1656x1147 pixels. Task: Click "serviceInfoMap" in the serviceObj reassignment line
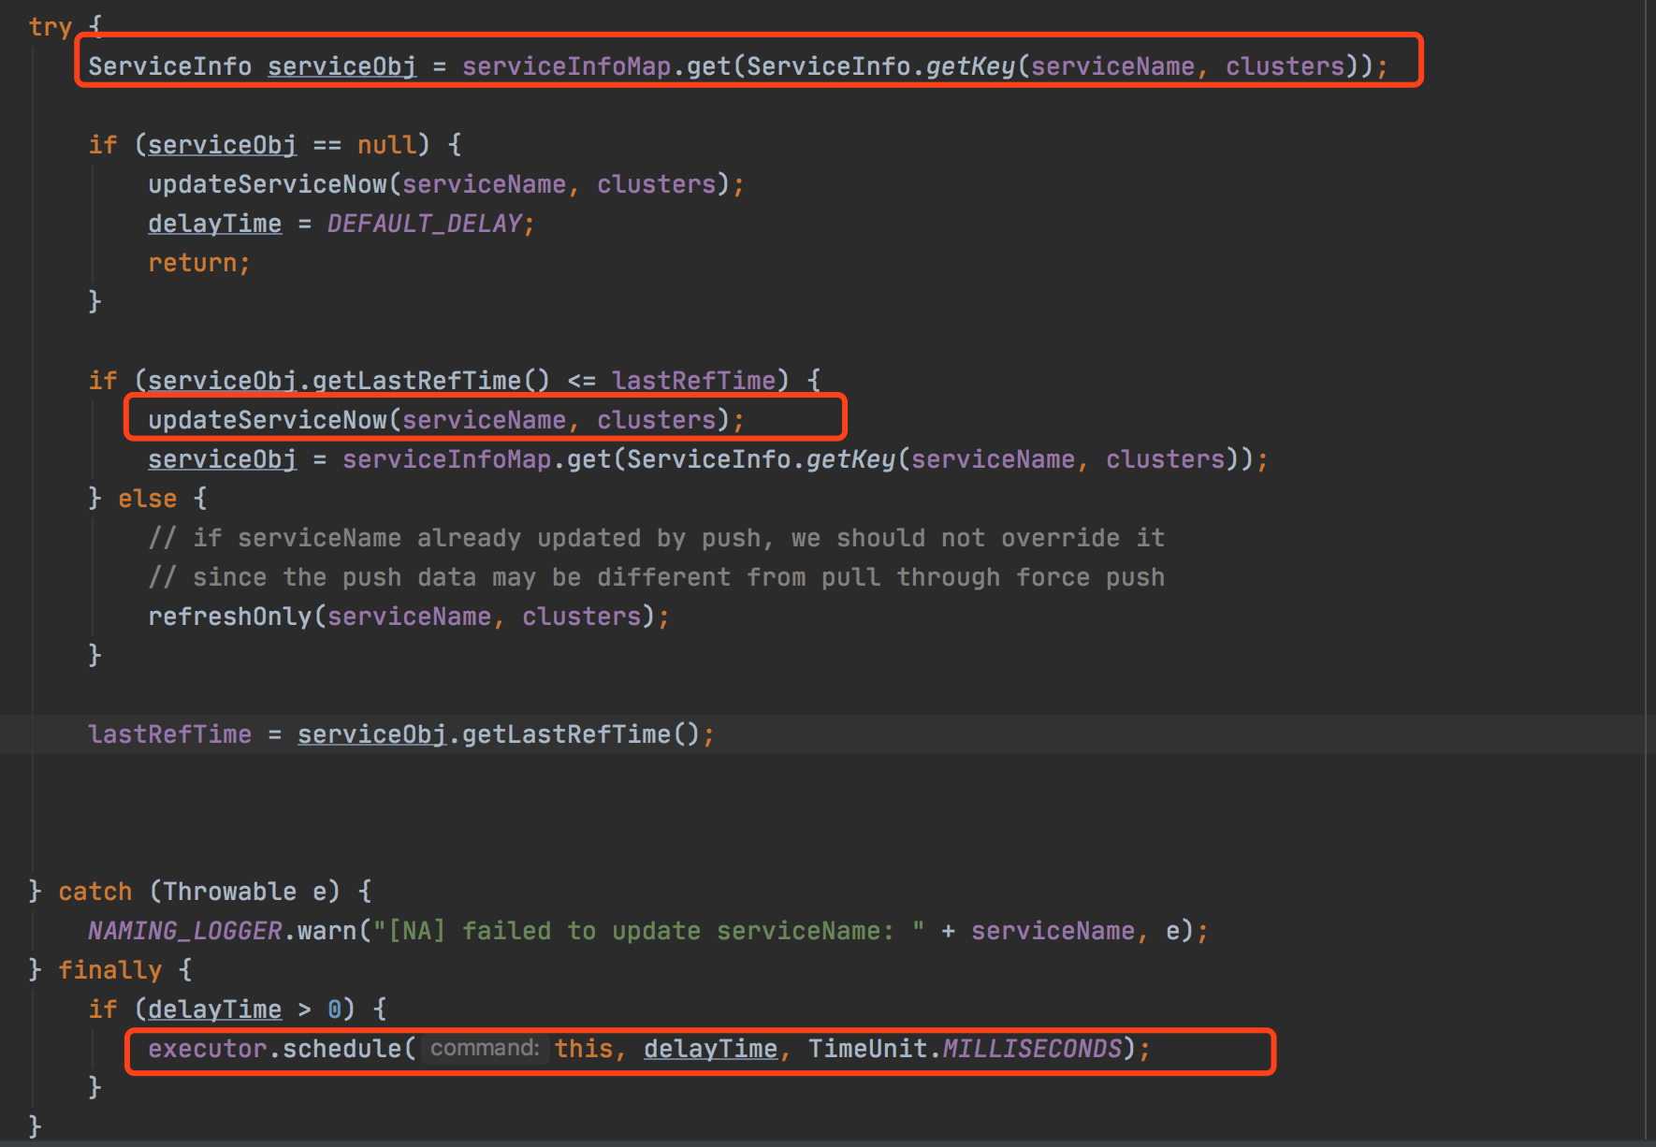pos(446,459)
